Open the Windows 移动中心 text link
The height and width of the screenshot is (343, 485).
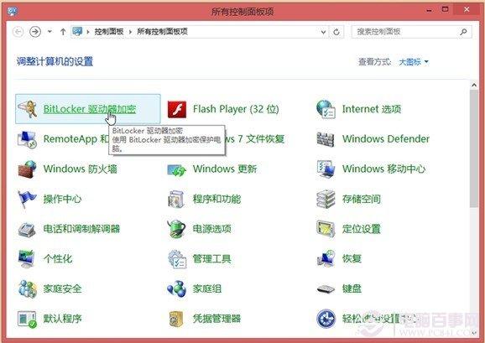pos(383,169)
